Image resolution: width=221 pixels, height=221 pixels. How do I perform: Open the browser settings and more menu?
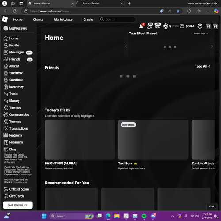coord(208,11)
